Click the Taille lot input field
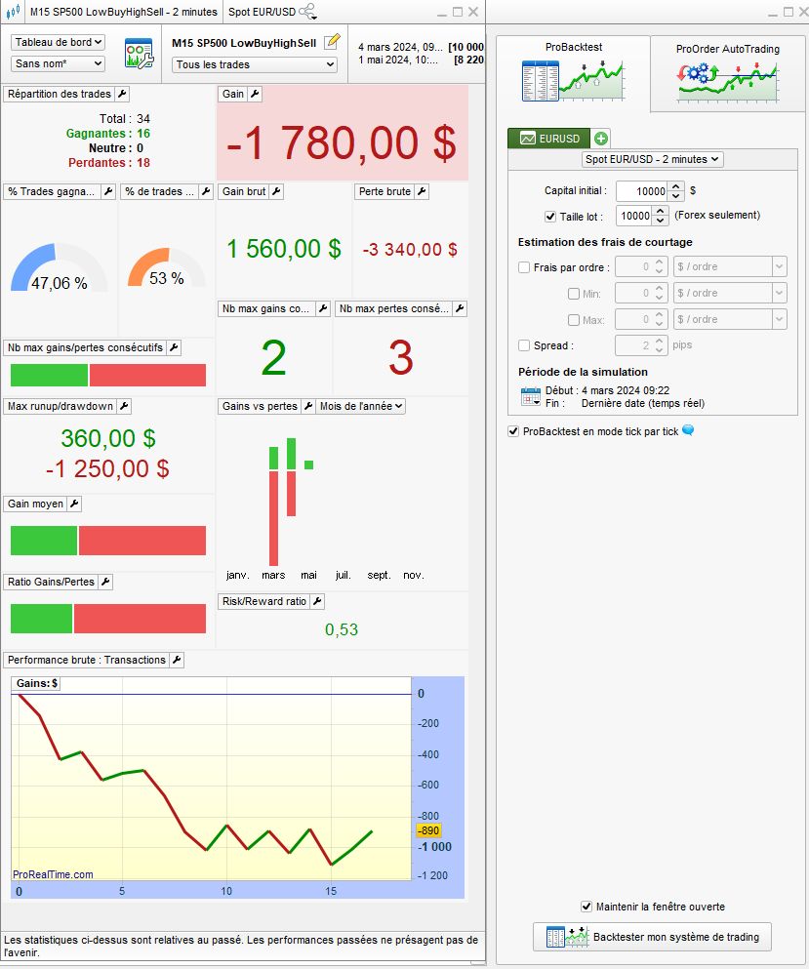The width and height of the screenshot is (809, 969). click(x=634, y=216)
